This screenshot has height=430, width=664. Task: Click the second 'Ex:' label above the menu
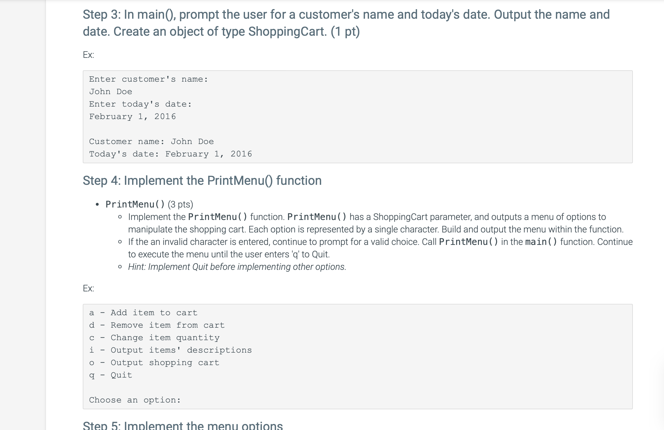[x=88, y=288]
